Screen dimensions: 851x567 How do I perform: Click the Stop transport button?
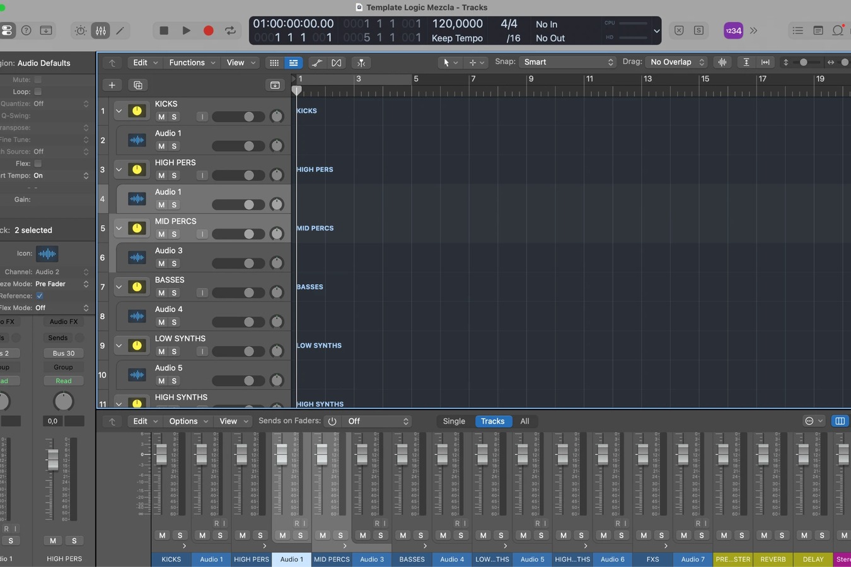pyautogui.click(x=164, y=30)
